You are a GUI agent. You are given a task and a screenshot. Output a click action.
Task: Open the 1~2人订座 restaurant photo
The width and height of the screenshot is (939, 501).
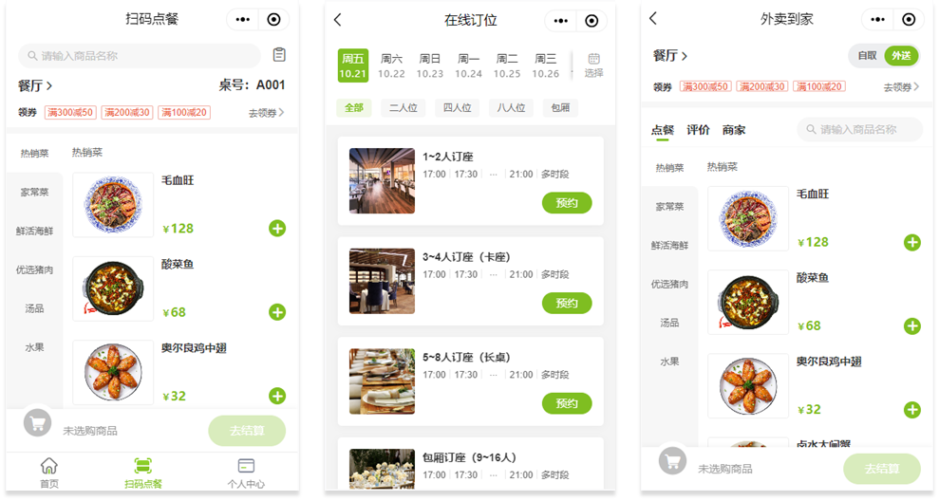(x=382, y=181)
